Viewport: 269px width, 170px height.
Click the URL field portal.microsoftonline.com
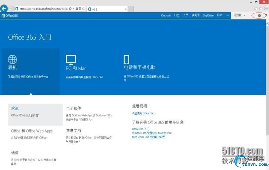(43, 9)
